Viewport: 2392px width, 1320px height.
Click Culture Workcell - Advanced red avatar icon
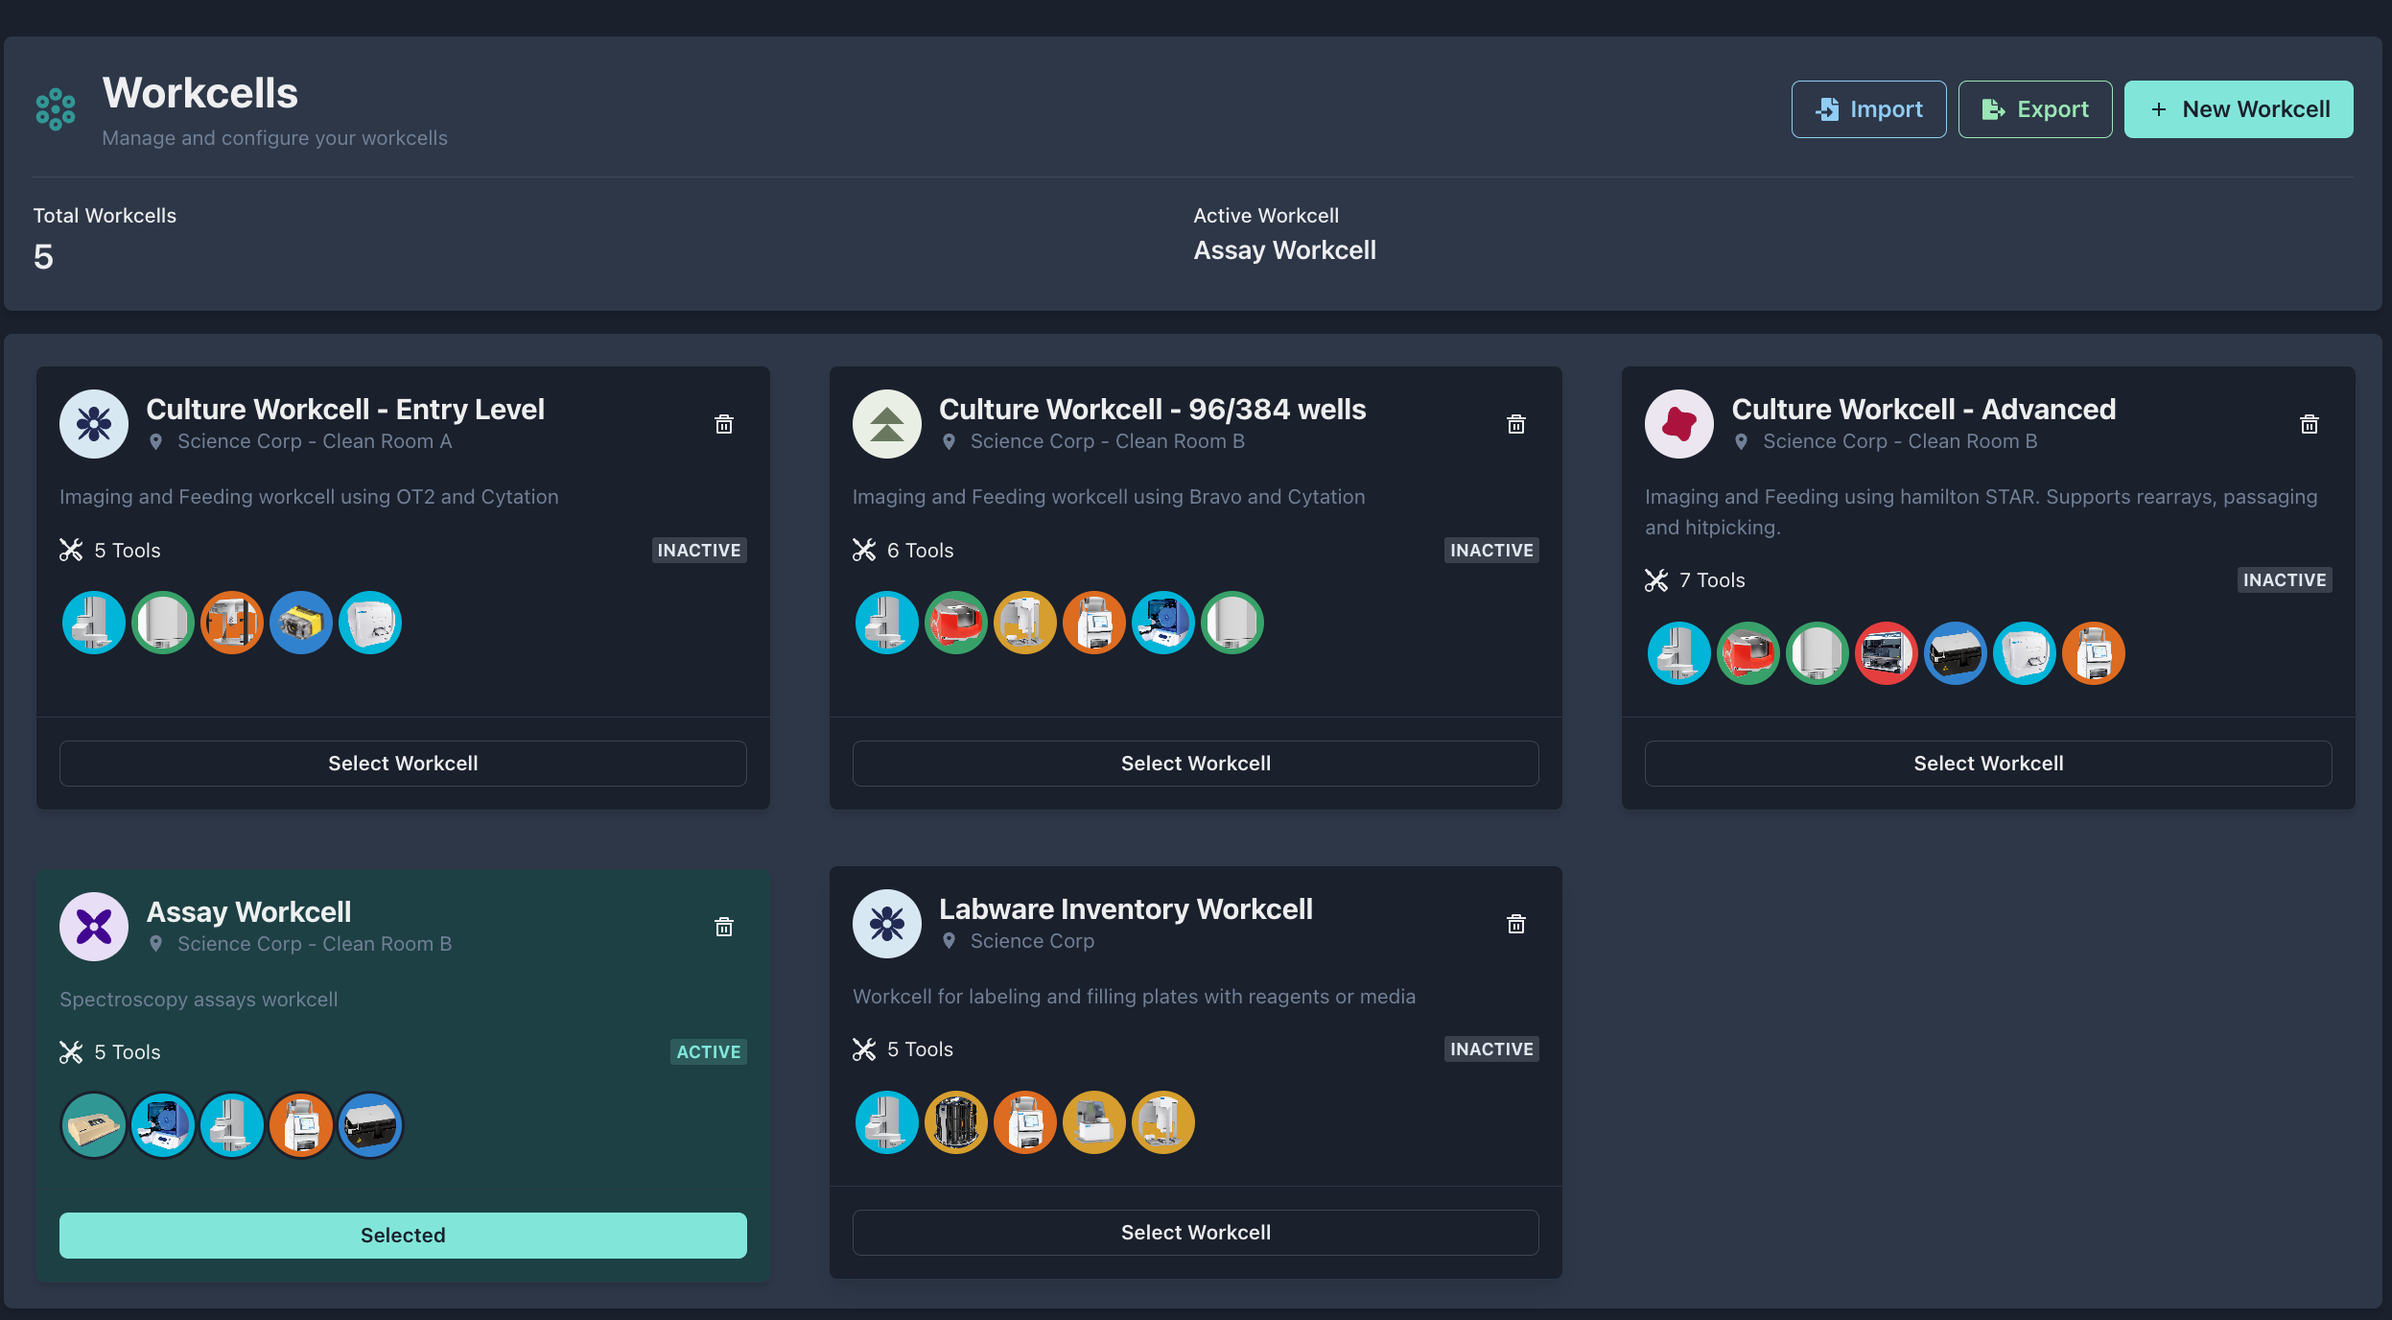pyautogui.click(x=1679, y=424)
